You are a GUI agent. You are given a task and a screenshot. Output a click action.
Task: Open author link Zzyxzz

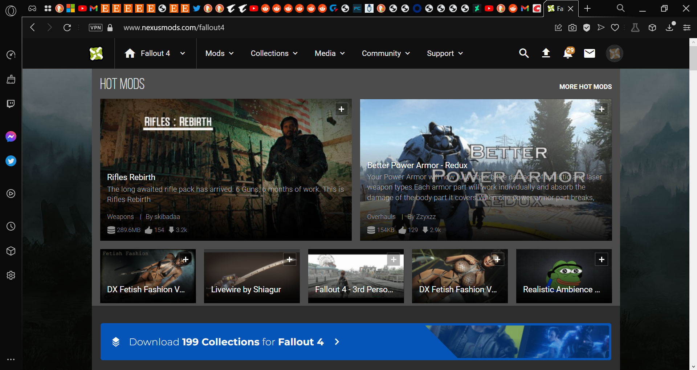(426, 217)
